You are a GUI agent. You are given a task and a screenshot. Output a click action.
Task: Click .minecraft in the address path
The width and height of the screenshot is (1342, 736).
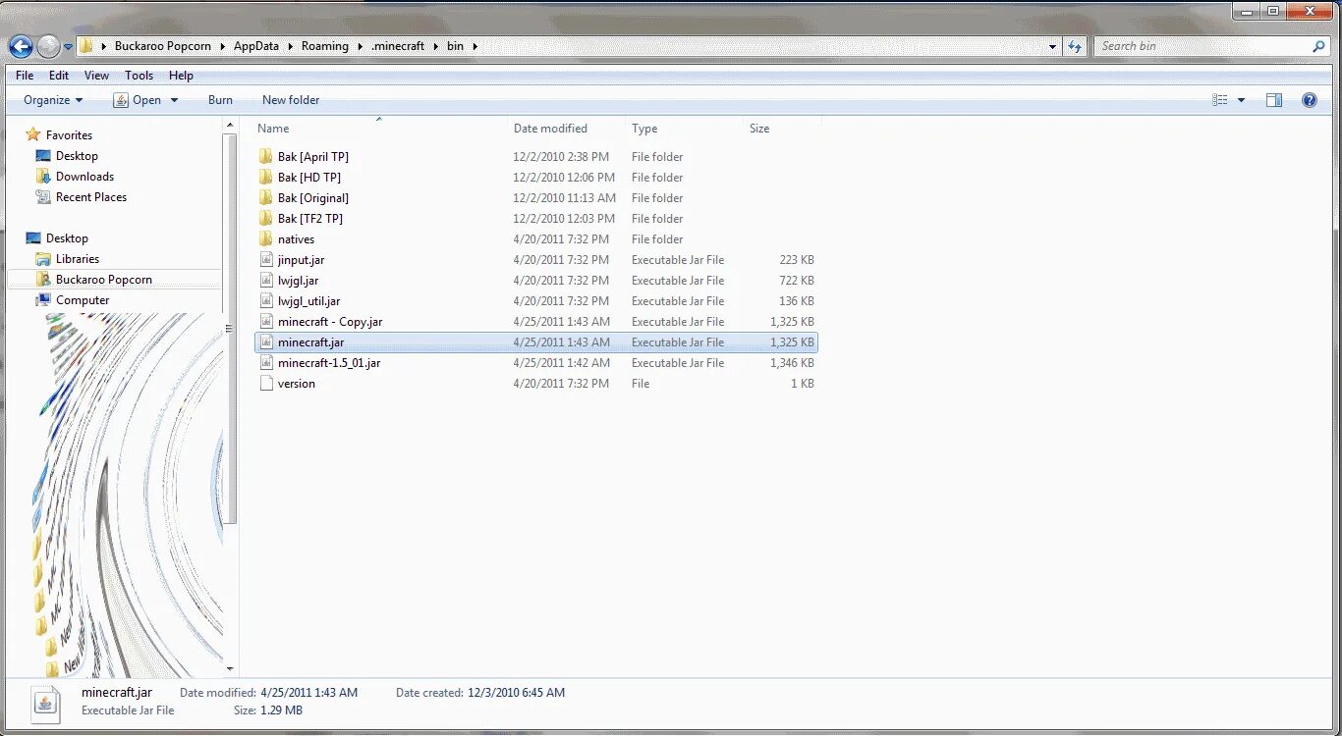[x=398, y=46]
